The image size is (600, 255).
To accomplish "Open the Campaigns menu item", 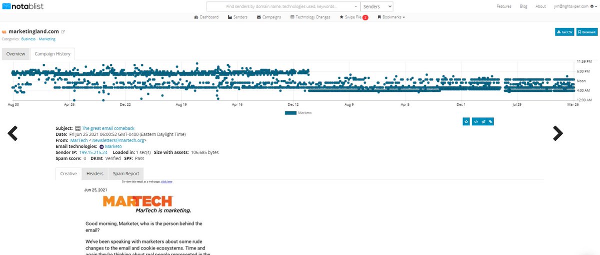I will (x=268, y=17).
